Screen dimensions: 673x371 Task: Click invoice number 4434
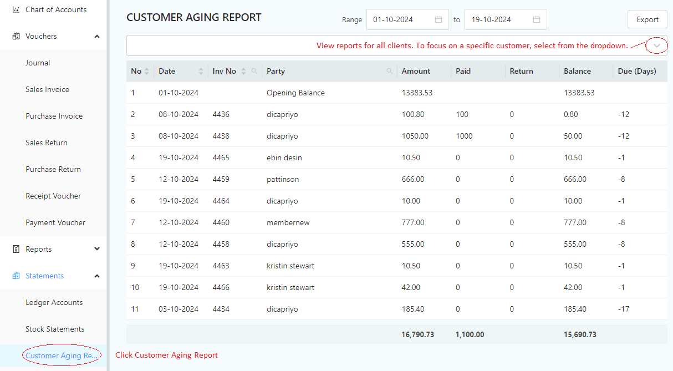tap(221, 309)
